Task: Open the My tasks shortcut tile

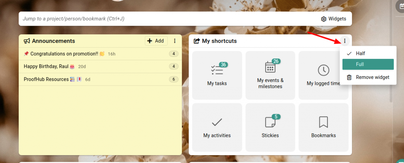Action: pyautogui.click(x=217, y=75)
